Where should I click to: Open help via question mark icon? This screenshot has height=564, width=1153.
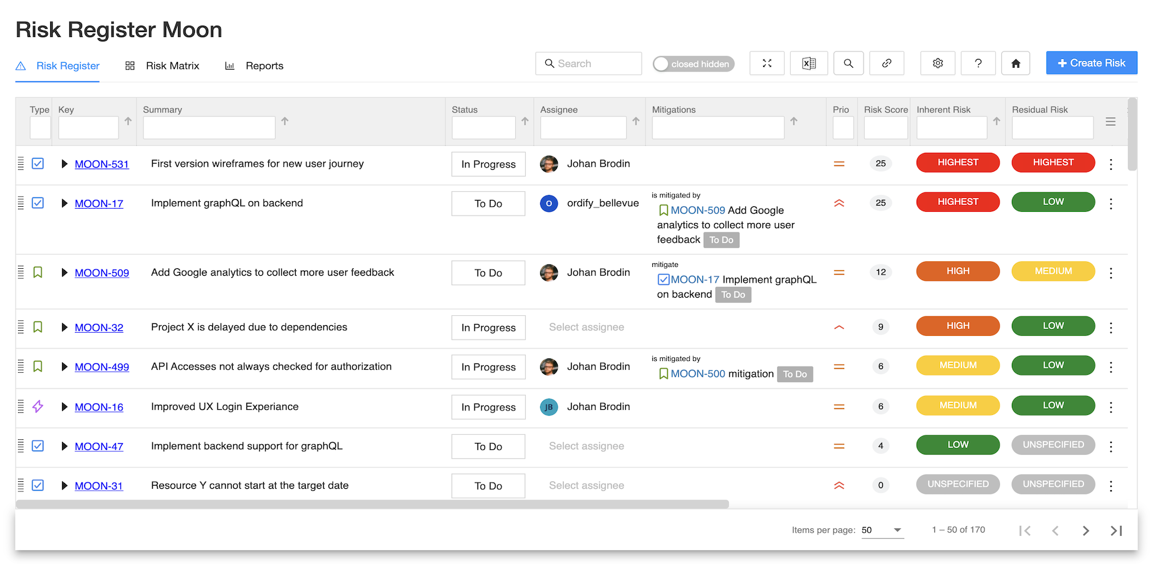pyautogui.click(x=978, y=63)
